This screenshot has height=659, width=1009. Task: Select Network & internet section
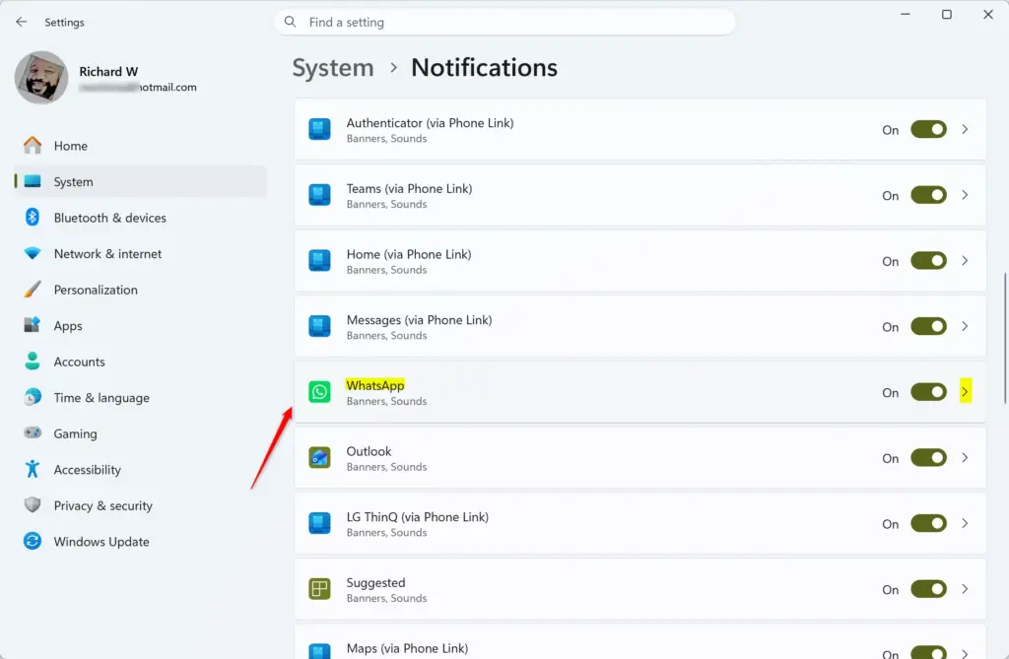click(x=140, y=253)
